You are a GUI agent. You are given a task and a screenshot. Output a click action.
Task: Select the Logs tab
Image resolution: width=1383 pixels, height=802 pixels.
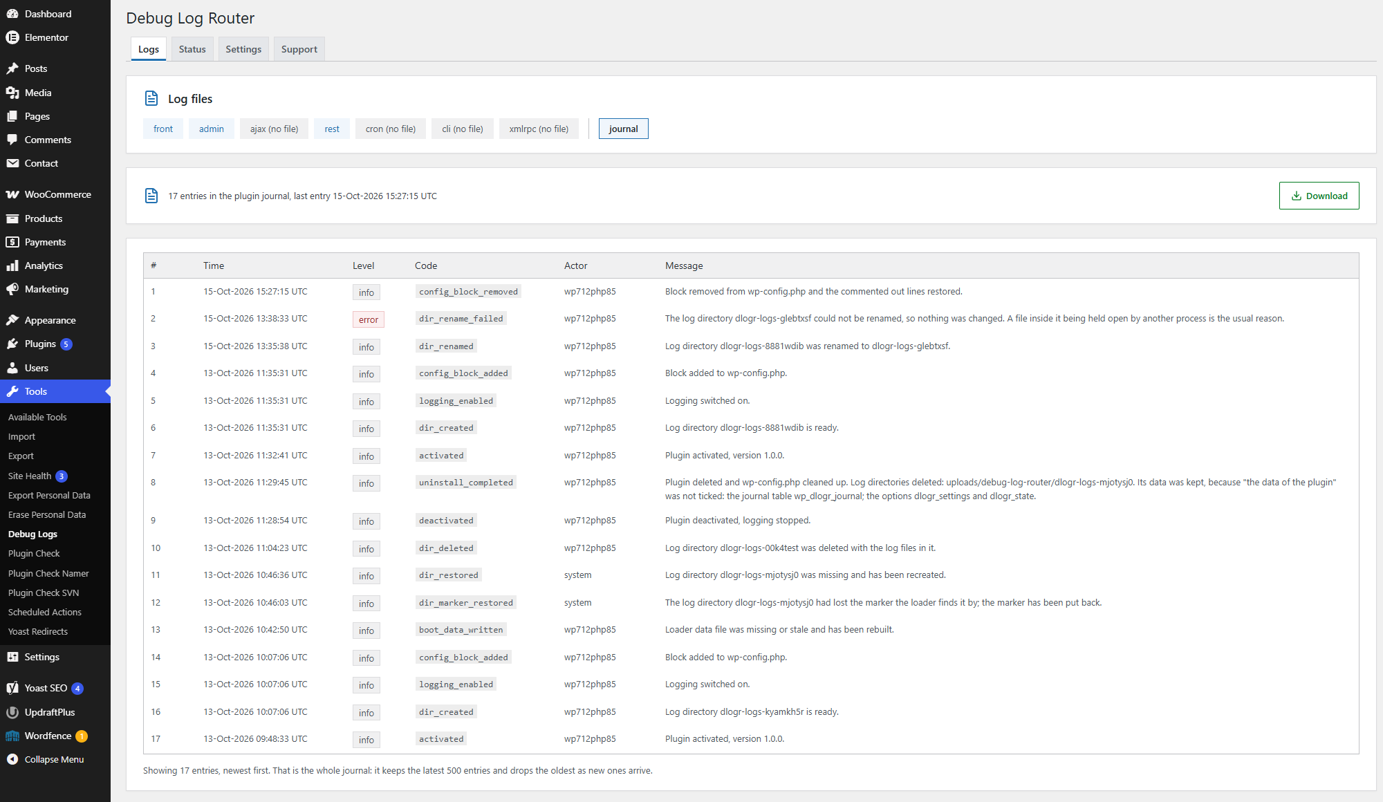click(149, 49)
